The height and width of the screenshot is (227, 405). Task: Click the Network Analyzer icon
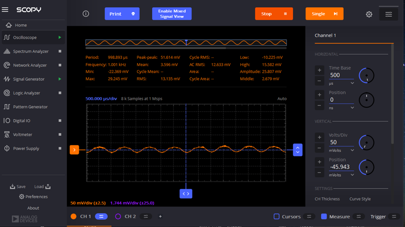click(x=7, y=65)
